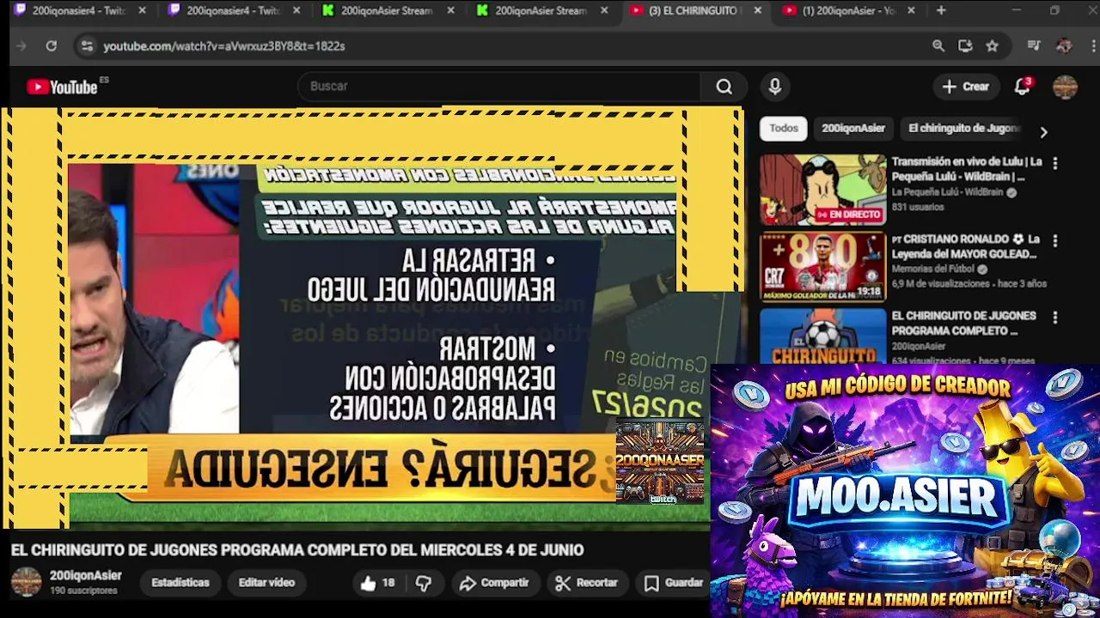View site information icon in address bar
1100x618 pixels.
point(87,46)
